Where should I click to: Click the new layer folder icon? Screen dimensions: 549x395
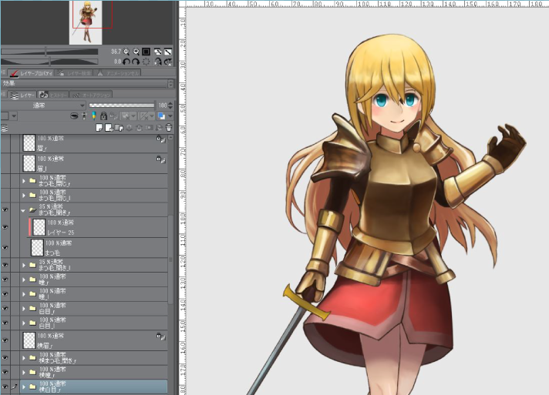click(x=119, y=128)
